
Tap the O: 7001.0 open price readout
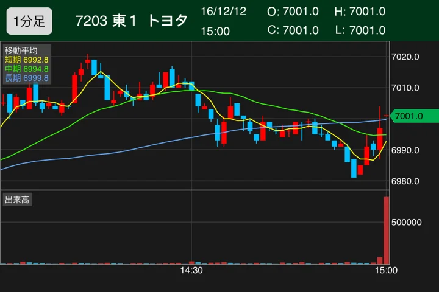click(293, 12)
